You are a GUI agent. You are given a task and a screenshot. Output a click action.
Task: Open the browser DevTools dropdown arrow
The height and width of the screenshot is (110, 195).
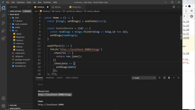[184, 16]
